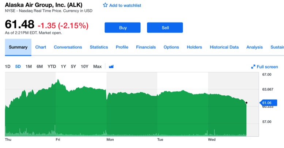Open the Conversations tab
This screenshot has width=284, height=148.
coord(68,47)
